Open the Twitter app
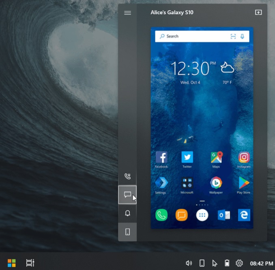This screenshot has height=270, width=275. (187, 160)
